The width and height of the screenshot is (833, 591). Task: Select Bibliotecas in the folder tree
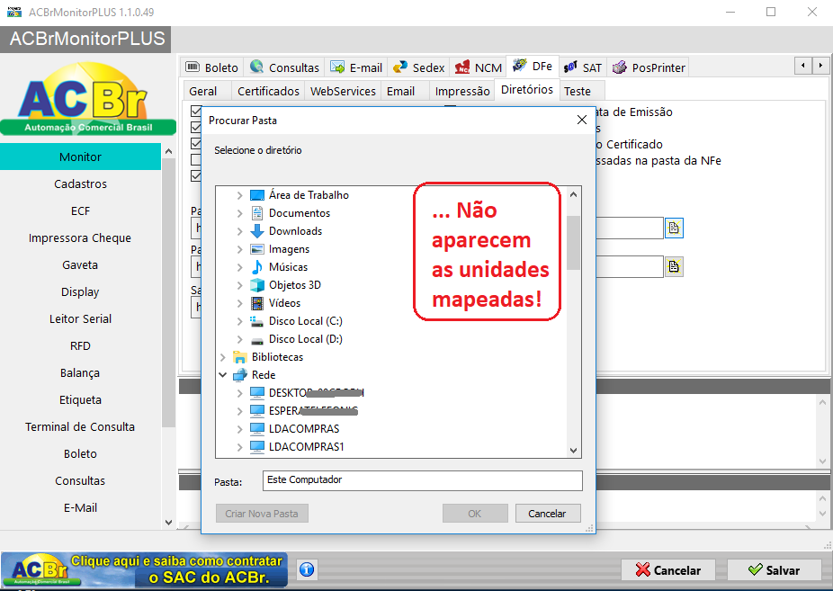coord(277,357)
